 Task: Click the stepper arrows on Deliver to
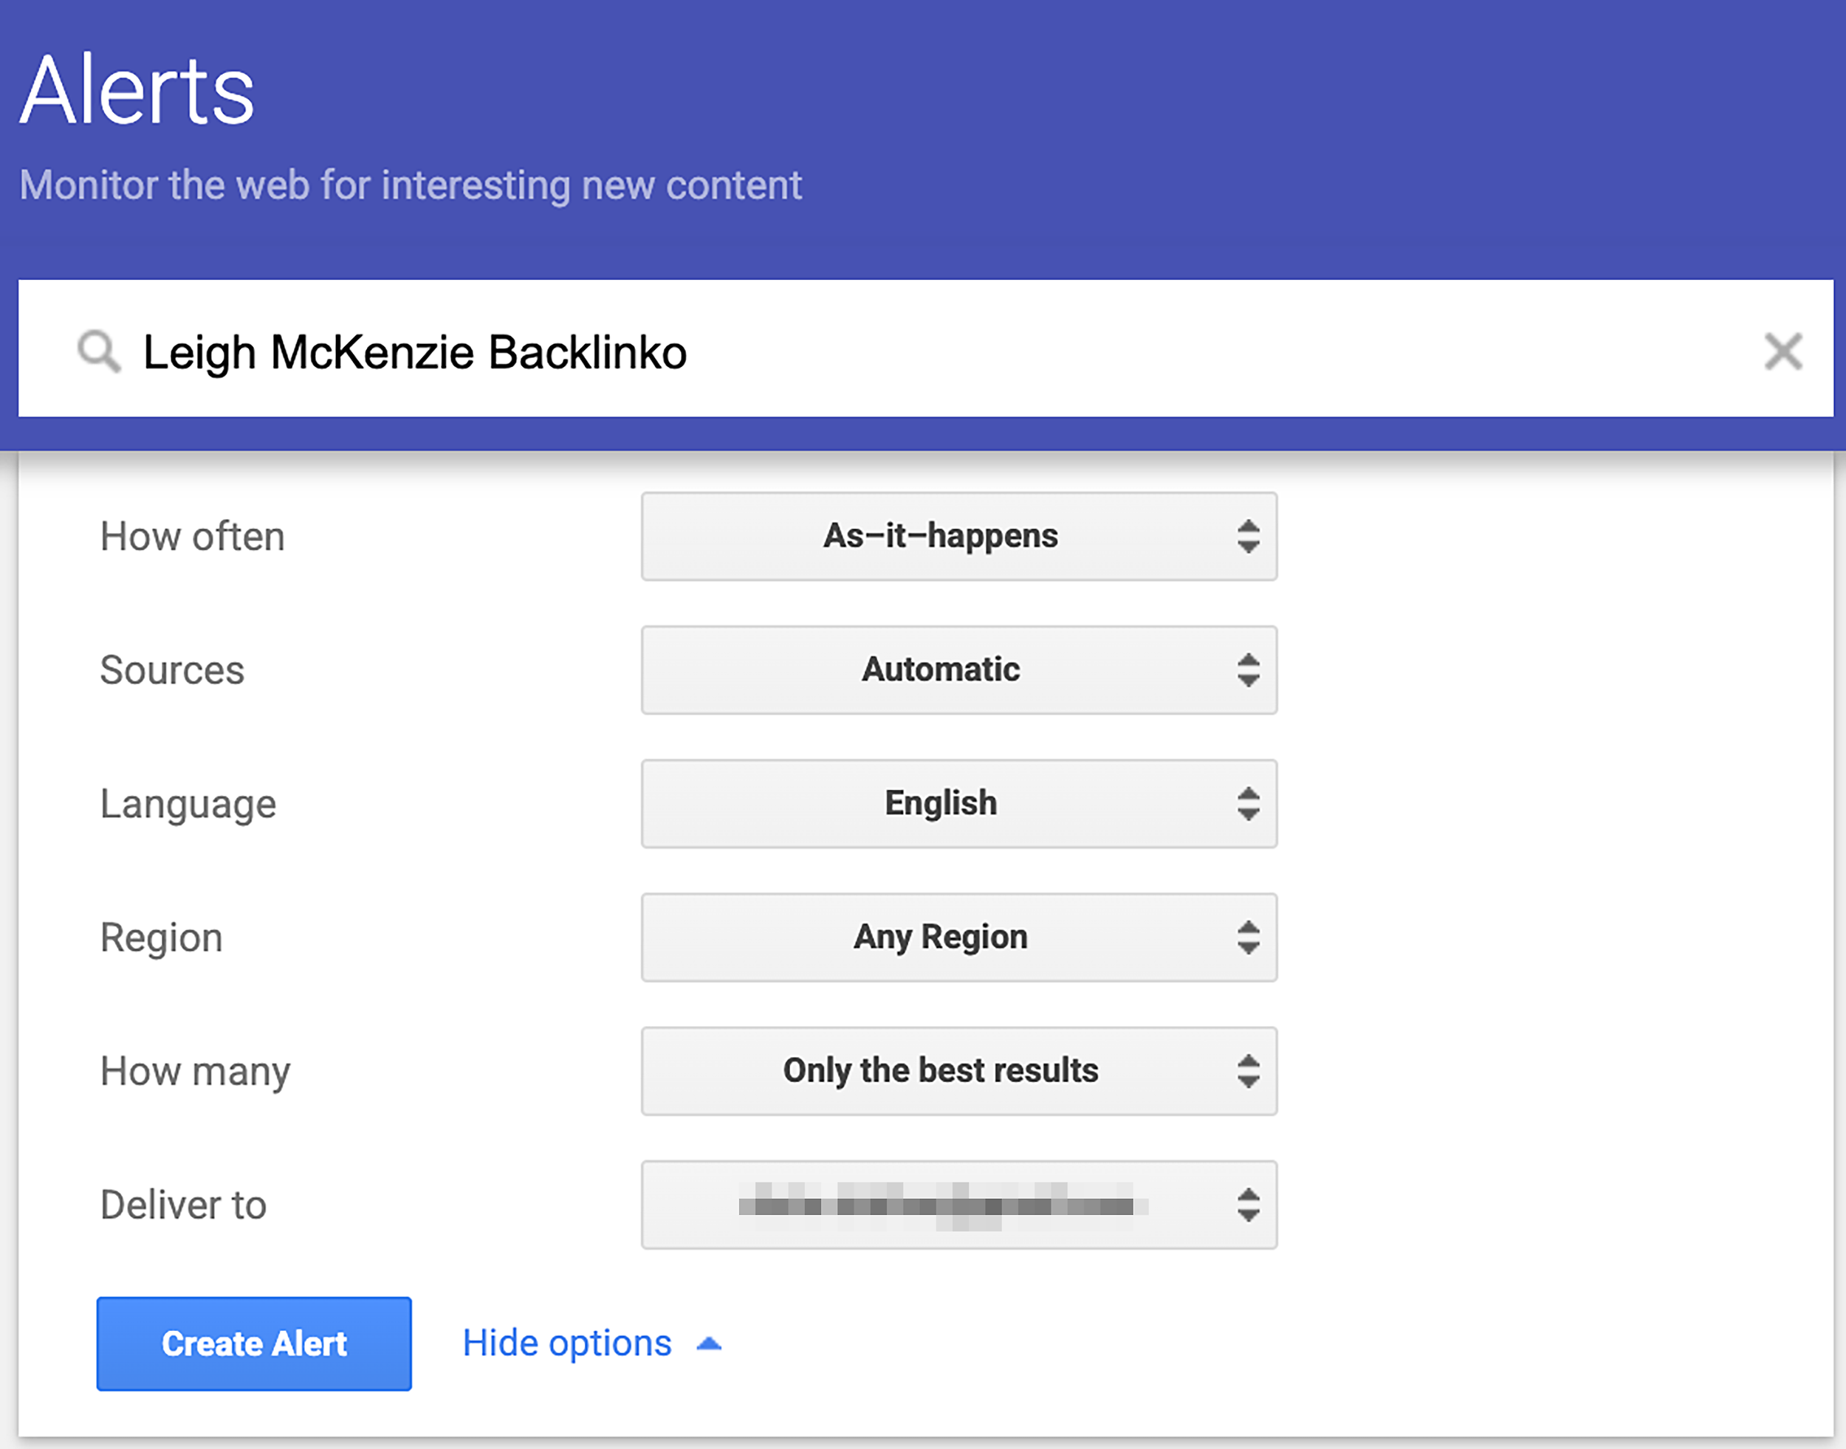1248,1204
